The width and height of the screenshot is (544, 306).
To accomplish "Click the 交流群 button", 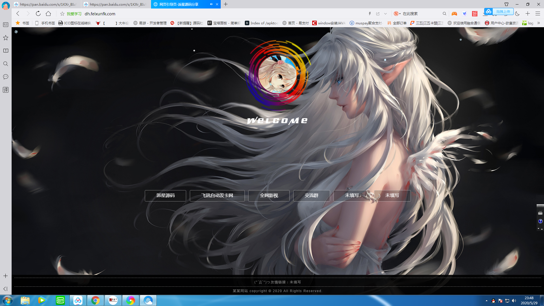I will point(312,195).
